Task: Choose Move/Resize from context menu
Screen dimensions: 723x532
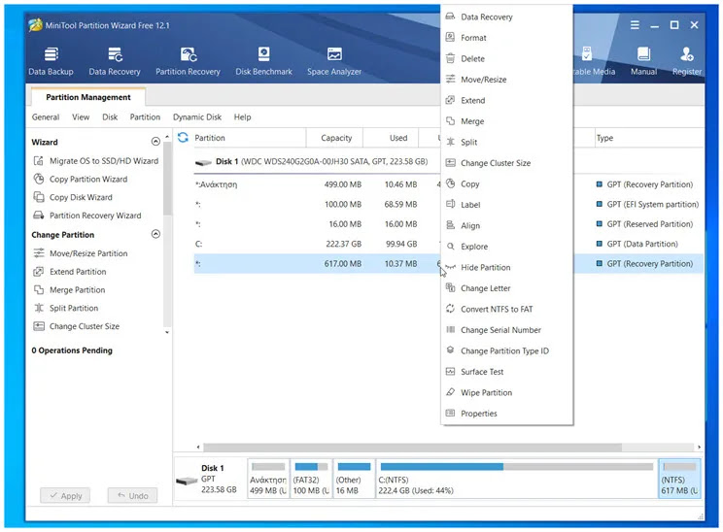Action: pyautogui.click(x=506, y=80)
